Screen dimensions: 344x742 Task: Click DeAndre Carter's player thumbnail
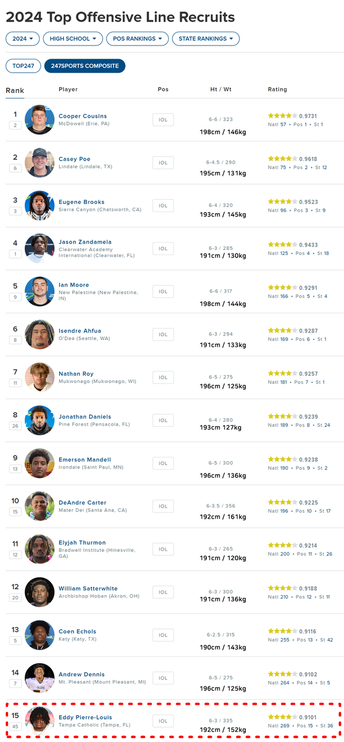pos(40,506)
